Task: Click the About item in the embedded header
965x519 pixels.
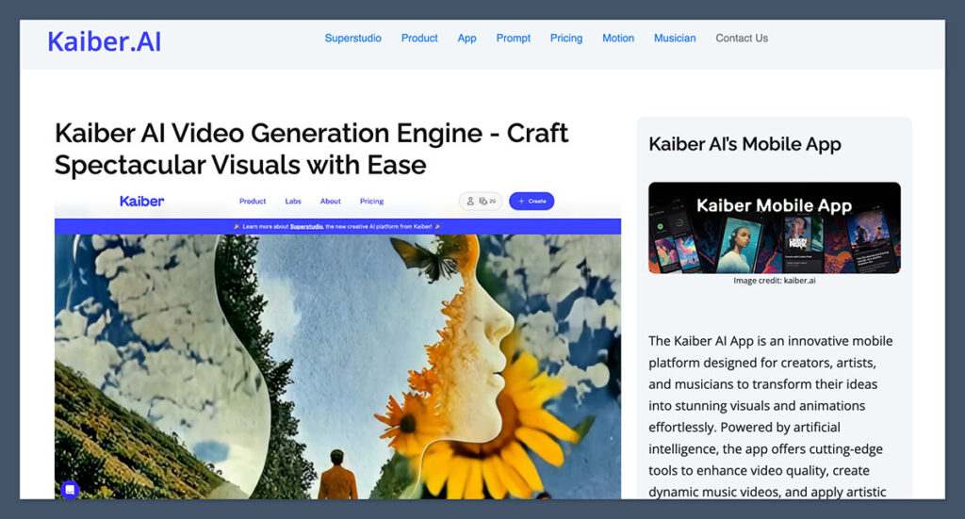Action: coord(331,201)
